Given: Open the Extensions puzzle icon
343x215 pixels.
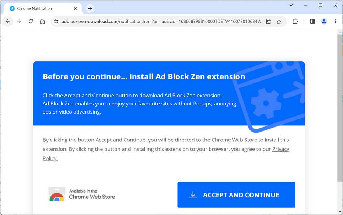Looking at the screenshot, I should tap(295, 21).
